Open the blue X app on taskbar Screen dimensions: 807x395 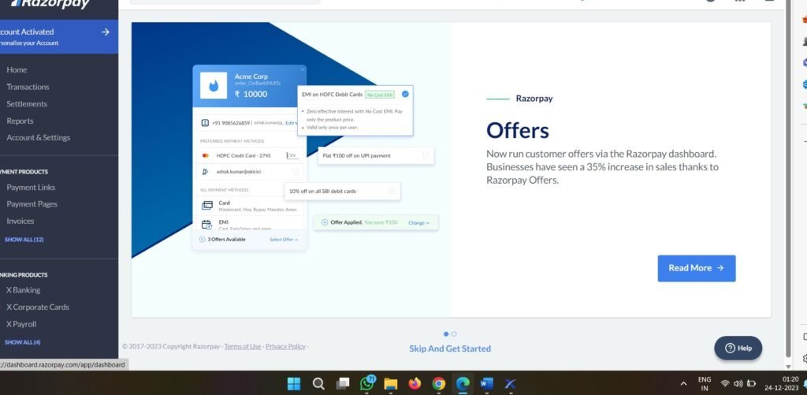pyautogui.click(x=510, y=384)
